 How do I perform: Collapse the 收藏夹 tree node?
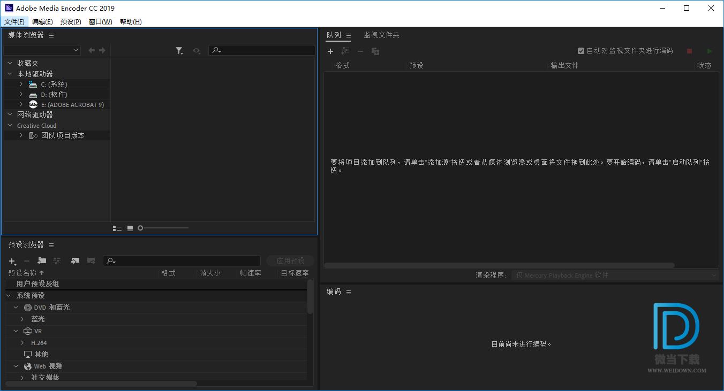(10, 63)
